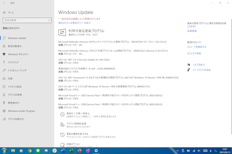Image resolution: width=232 pixels, height=154 pixels.
Task: Click the battery tray icon
Action: coord(188,151)
